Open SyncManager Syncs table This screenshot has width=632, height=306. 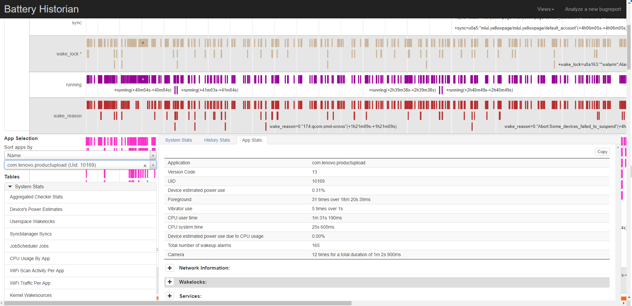(80, 234)
